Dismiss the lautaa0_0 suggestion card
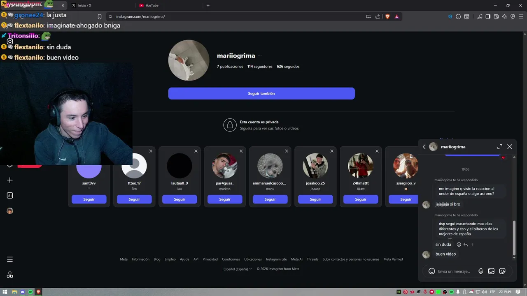Image resolution: width=527 pixels, height=296 pixels. (196, 151)
